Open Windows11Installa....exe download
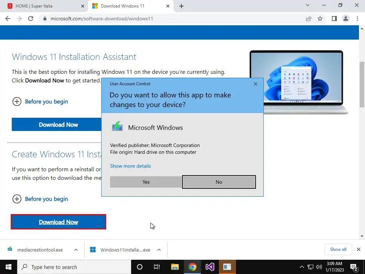This screenshot has height=274, width=365. pos(120,250)
